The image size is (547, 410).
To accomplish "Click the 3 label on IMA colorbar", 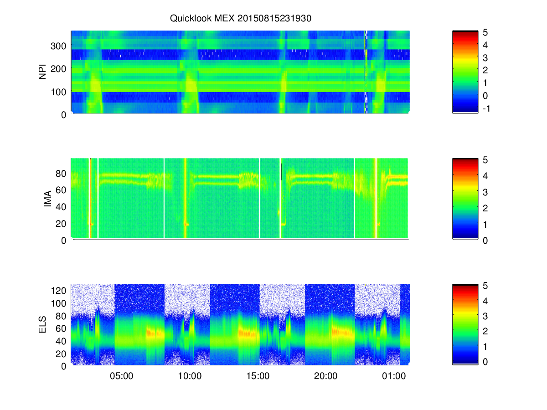I will pyautogui.click(x=485, y=192).
